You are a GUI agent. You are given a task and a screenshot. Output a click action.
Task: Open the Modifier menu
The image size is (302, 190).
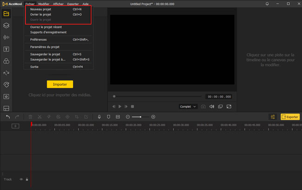coord(44,4)
